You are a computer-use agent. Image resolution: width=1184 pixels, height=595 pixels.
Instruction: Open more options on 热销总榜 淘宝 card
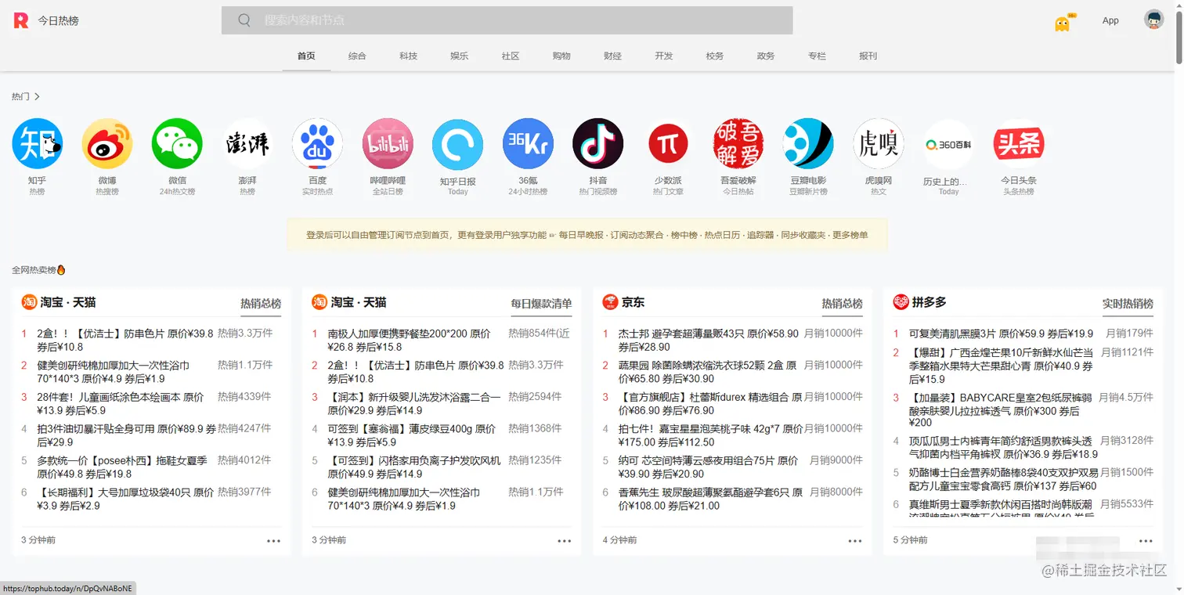click(273, 541)
